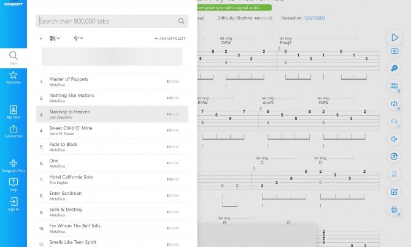
Task: Enable the count-in timer icon
Action: [394, 157]
